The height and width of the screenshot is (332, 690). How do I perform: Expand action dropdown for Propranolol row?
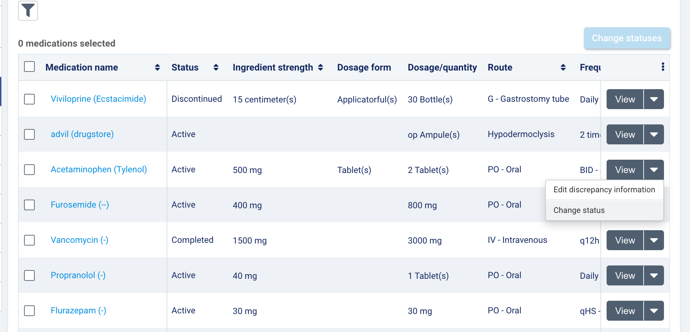654,275
